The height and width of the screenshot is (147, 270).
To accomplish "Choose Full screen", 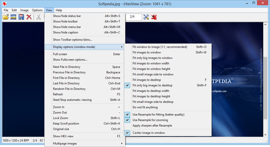I will coord(85,54).
